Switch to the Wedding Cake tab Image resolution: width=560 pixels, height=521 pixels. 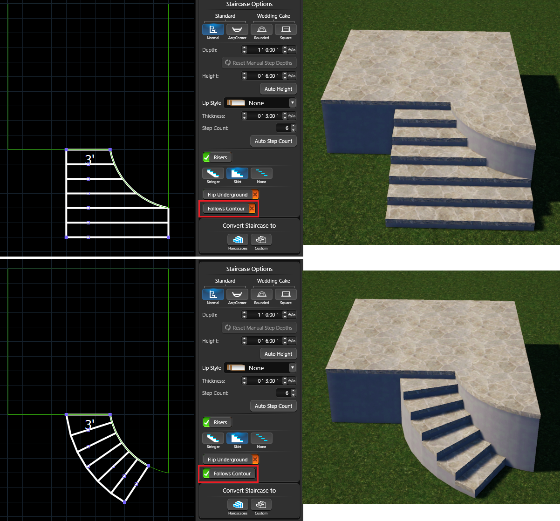[x=273, y=15]
